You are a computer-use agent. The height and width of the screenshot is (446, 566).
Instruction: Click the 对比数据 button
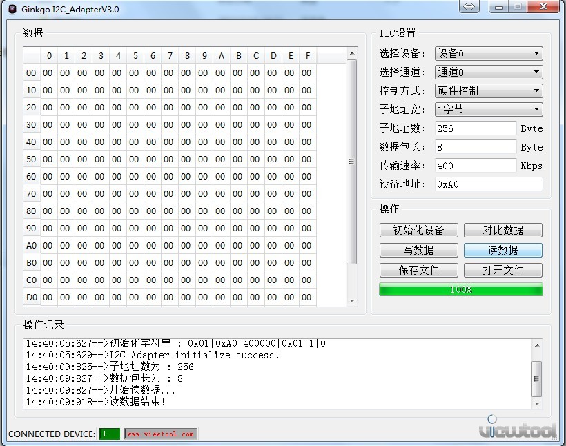502,230
